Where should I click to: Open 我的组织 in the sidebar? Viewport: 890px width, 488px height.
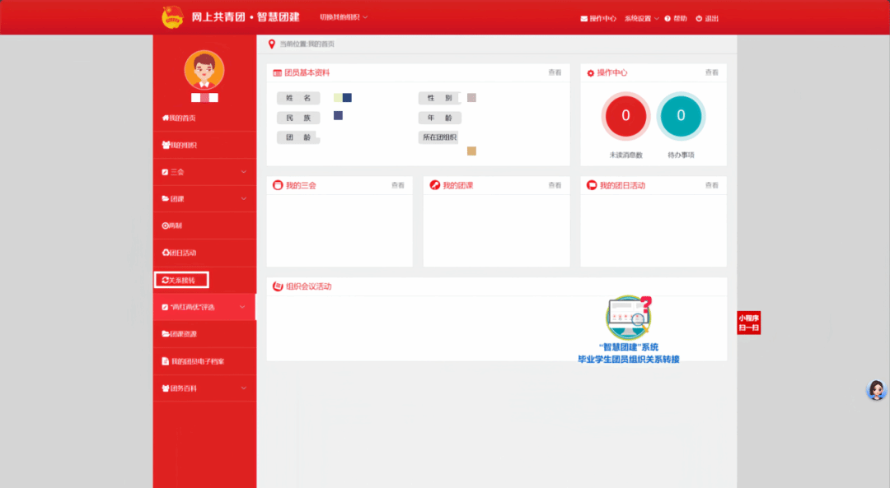(x=179, y=146)
